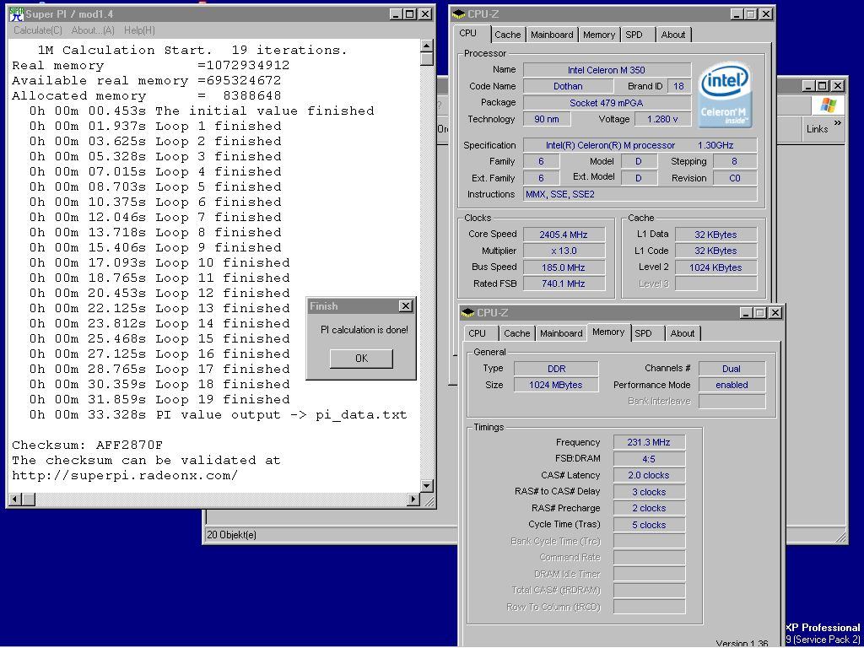Click the Performance Mode field enabled
Viewport: 864px width, 648px height.
[732, 385]
